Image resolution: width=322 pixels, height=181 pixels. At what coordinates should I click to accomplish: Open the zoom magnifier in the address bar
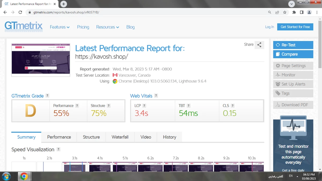point(270,12)
